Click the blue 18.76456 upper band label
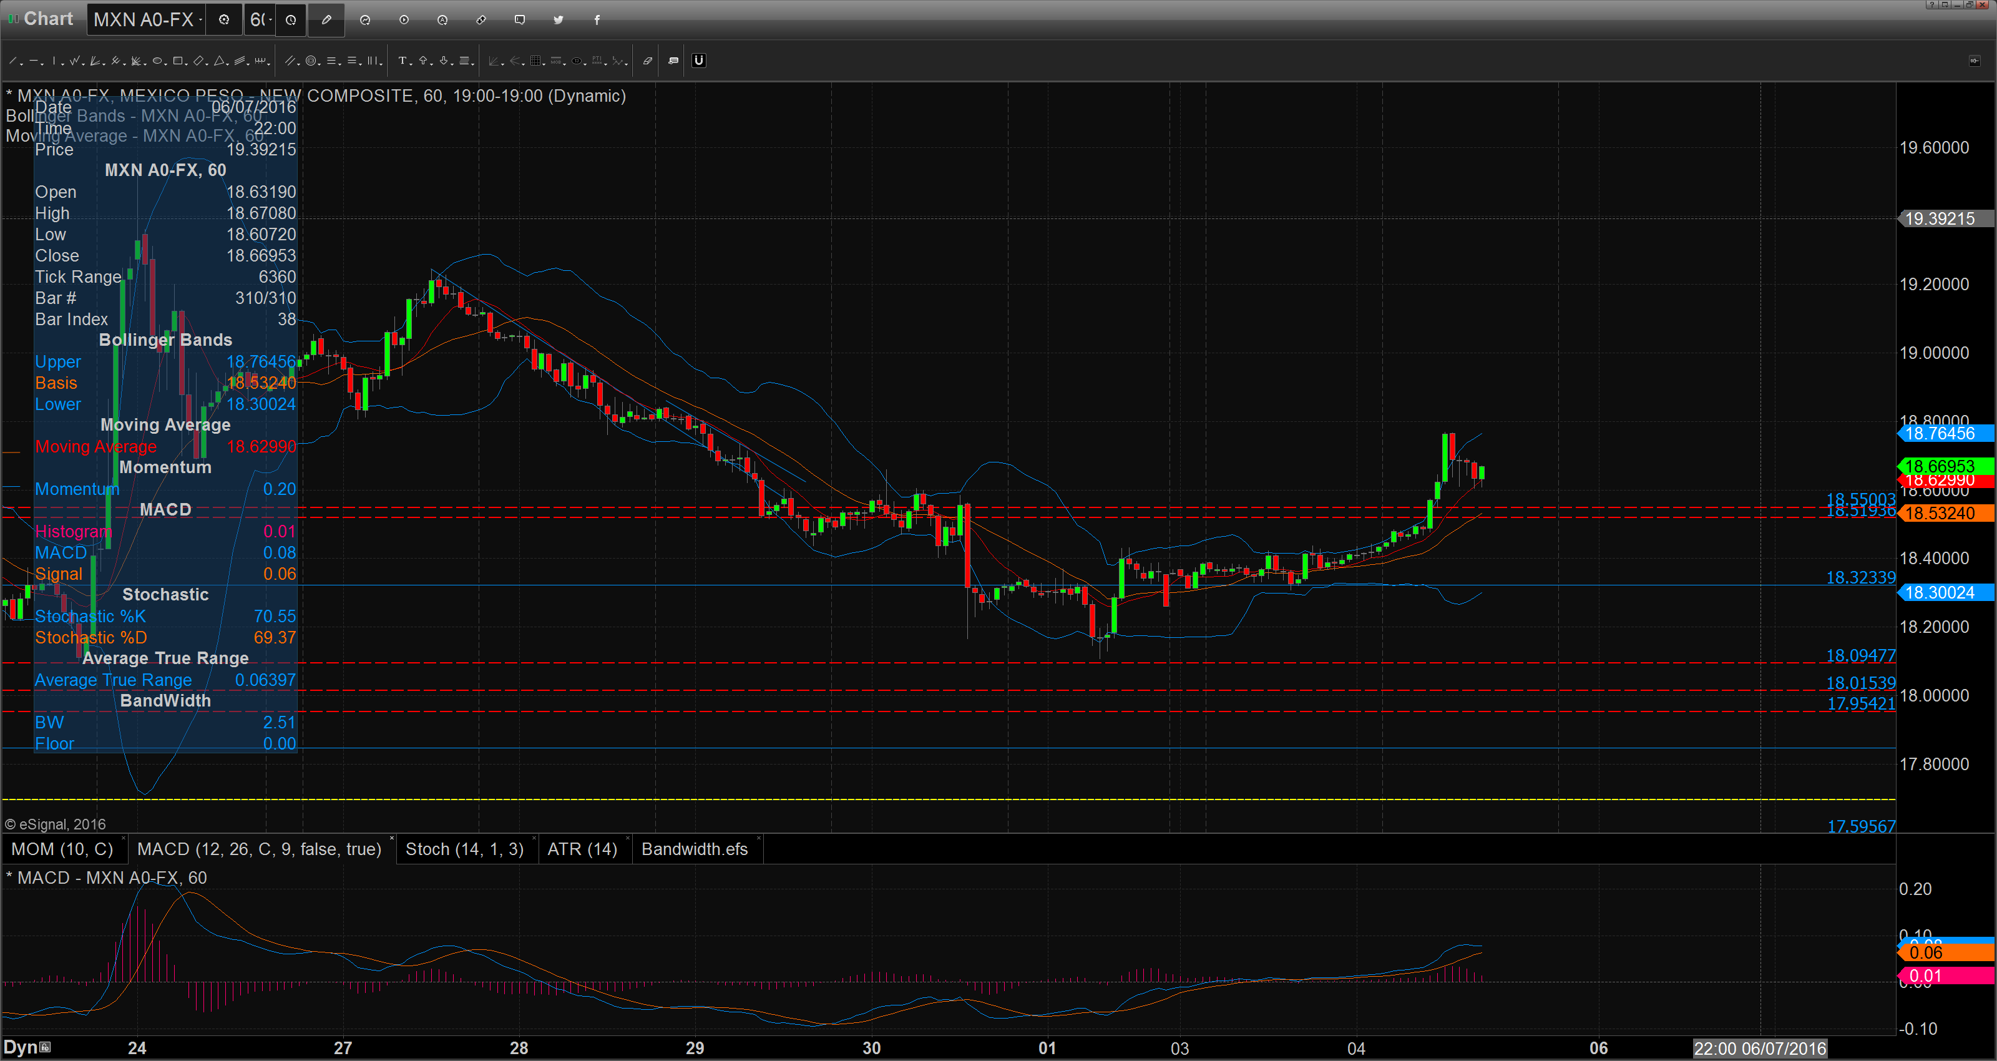1997x1061 pixels. 1945,434
